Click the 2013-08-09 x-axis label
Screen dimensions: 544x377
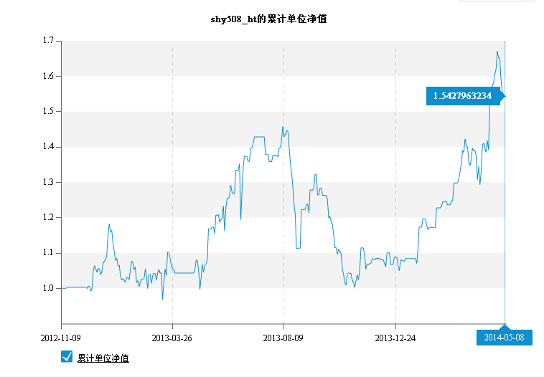[283, 338]
